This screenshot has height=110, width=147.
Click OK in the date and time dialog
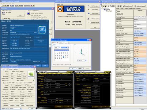pos(73,68)
